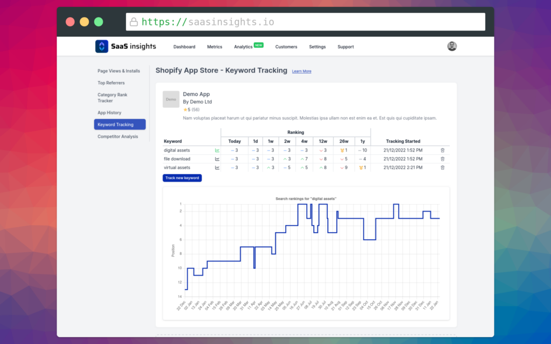
Task: Open the Dashboard nav item
Action: [184, 47]
